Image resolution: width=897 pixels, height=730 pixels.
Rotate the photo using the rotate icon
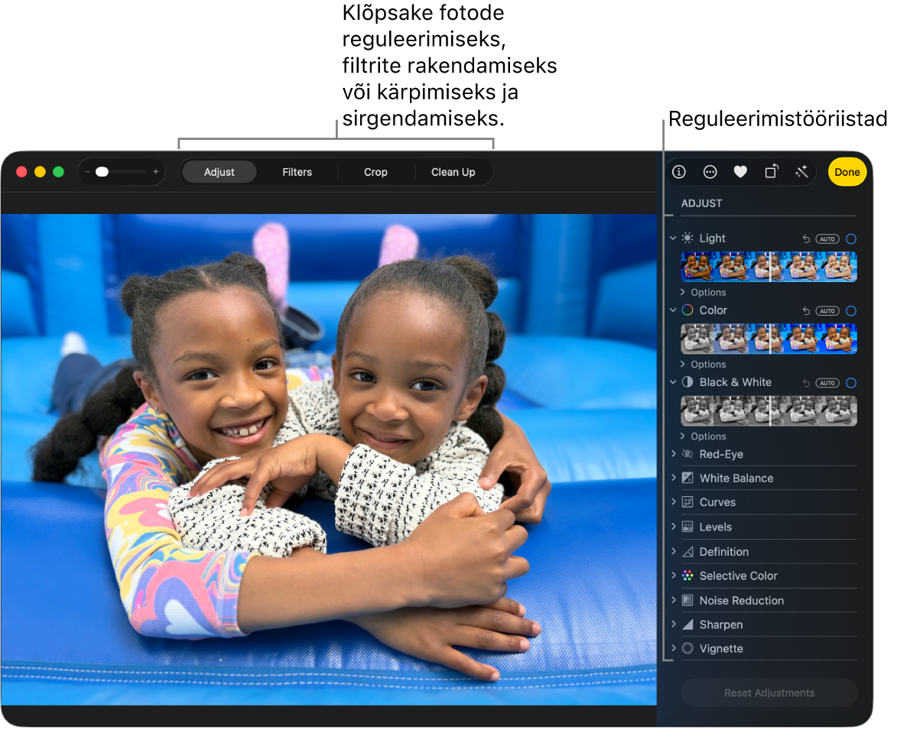[771, 172]
